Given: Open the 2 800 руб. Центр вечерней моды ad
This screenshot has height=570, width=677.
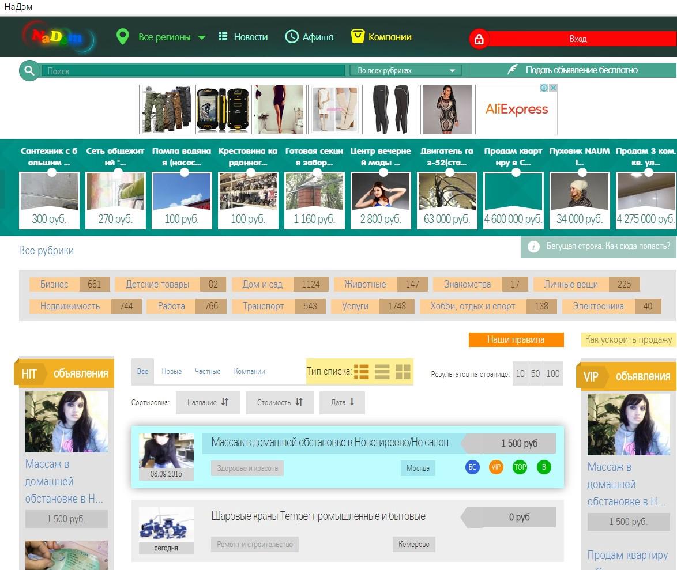Looking at the screenshot, I should click(x=381, y=200).
